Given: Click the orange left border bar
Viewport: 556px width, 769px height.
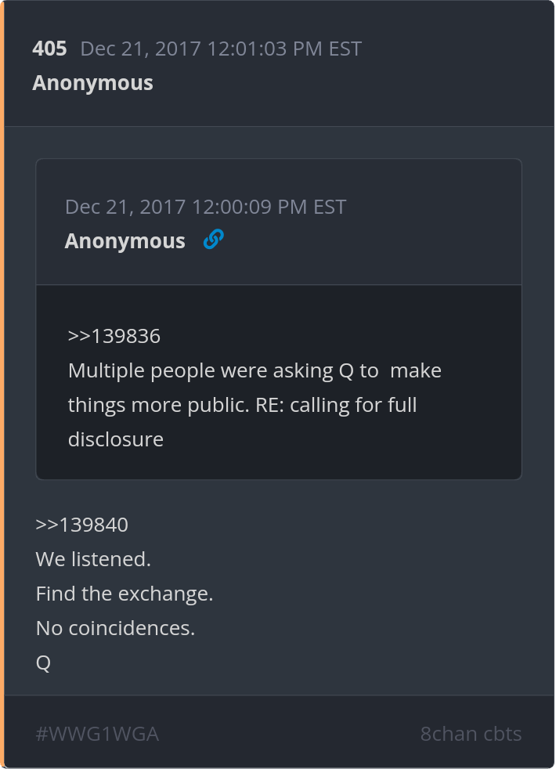Looking at the screenshot, I should pyautogui.click(x=2, y=384).
